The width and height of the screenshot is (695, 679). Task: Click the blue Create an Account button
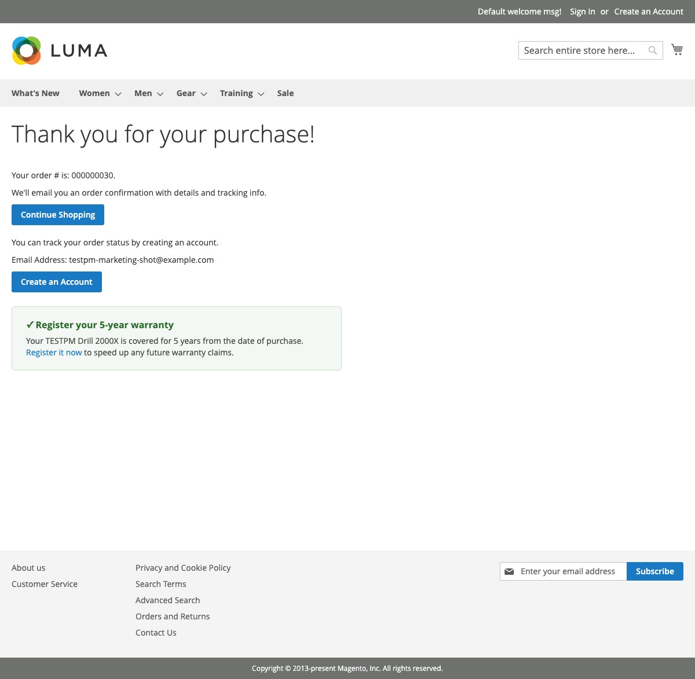pyautogui.click(x=57, y=282)
